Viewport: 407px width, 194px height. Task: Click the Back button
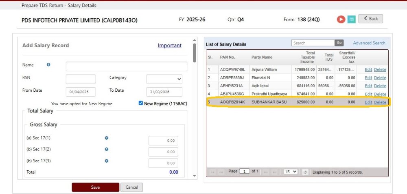tap(371, 18)
